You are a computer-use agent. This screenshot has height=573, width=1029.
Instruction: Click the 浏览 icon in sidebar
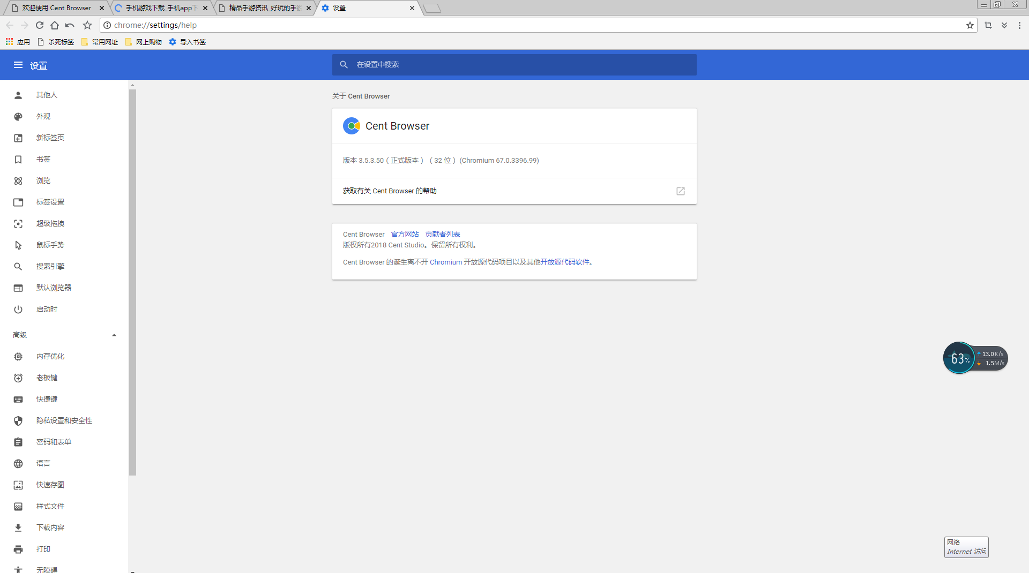point(18,180)
